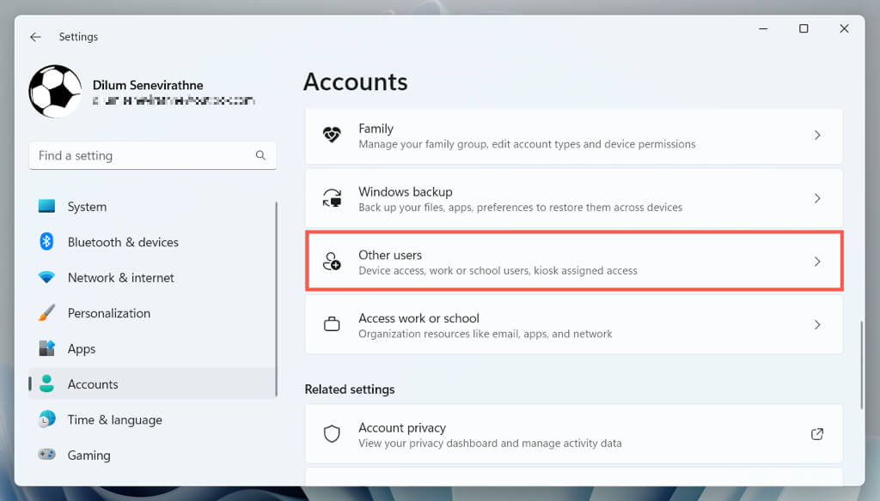Expand Windows backup with its chevron
Image resolution: width=880 pixels, height=501 pixels.
pos(817,198)
